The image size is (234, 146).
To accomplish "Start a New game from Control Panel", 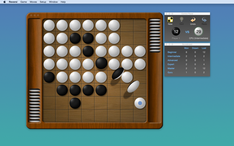I will [170, 21].
